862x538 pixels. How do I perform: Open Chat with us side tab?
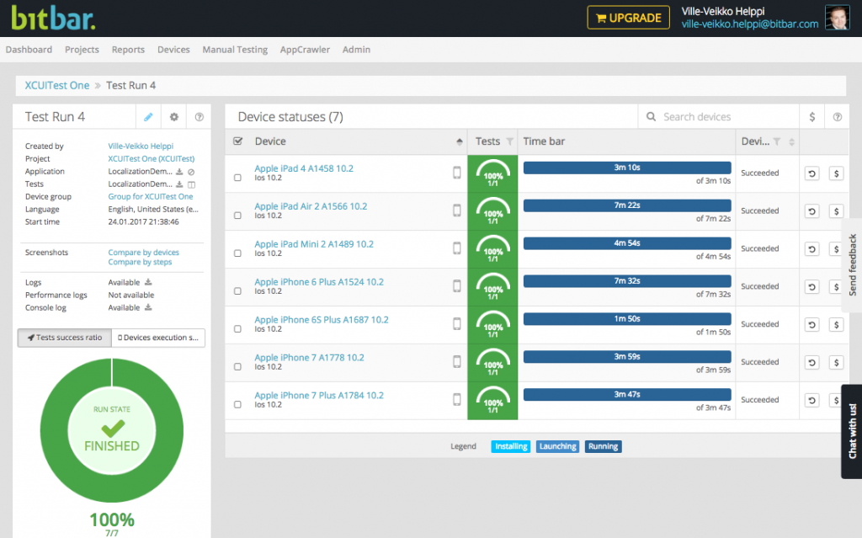(x=852, y=431)
